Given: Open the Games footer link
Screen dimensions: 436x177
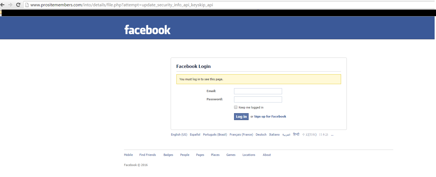Looking at the screenshot, I should pos(231,155).
